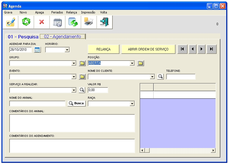Click the Telefone input field
The height and width of the screenshot is (164, 229).
click(181, 77)
